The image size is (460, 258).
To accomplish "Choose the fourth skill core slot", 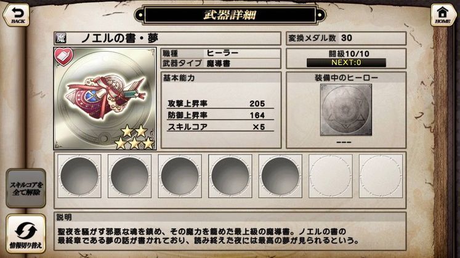I will tap(230, 176).
